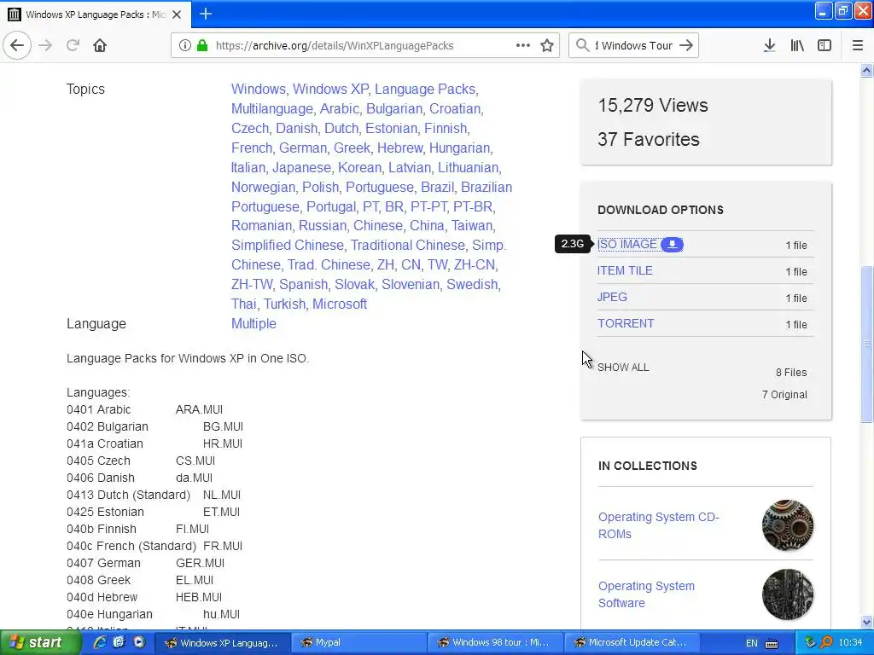Open the ZH-TW topic link
The image size is (874, 655).
pos(252,285)
